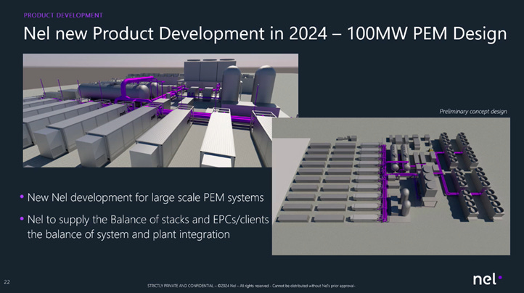
Task: Select the 'STRICTLY PRIVATE AND CONFIDENTIAL' footer text
Action: click(251, 286)
